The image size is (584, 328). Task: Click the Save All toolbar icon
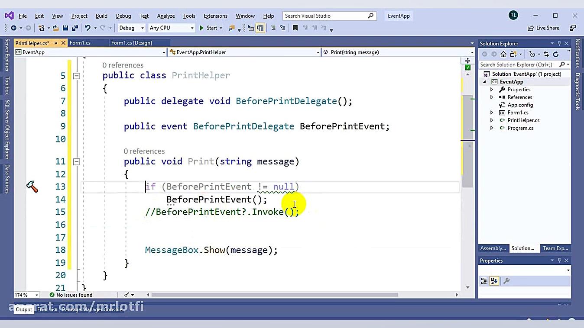(x=75, y=28)
